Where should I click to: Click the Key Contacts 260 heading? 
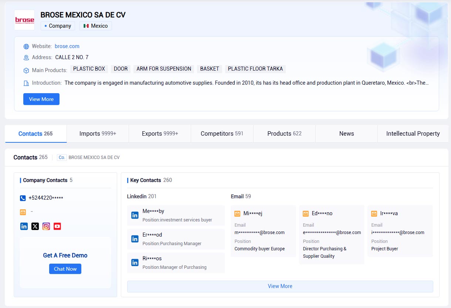pyautogui.click(x=151, y=180)
